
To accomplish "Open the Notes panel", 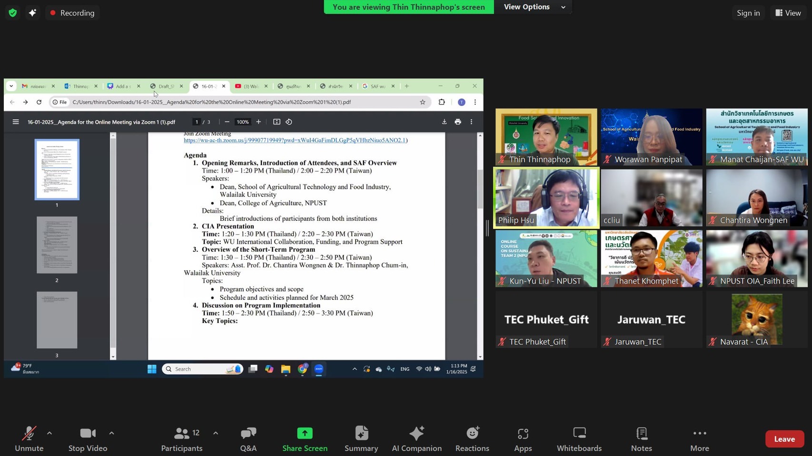I will click(641, 439).
